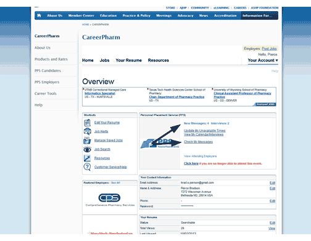The height and width of the screenshot is (241, 311).
Task: Click the HOME breadcrumb link
Action: [85, 25]
